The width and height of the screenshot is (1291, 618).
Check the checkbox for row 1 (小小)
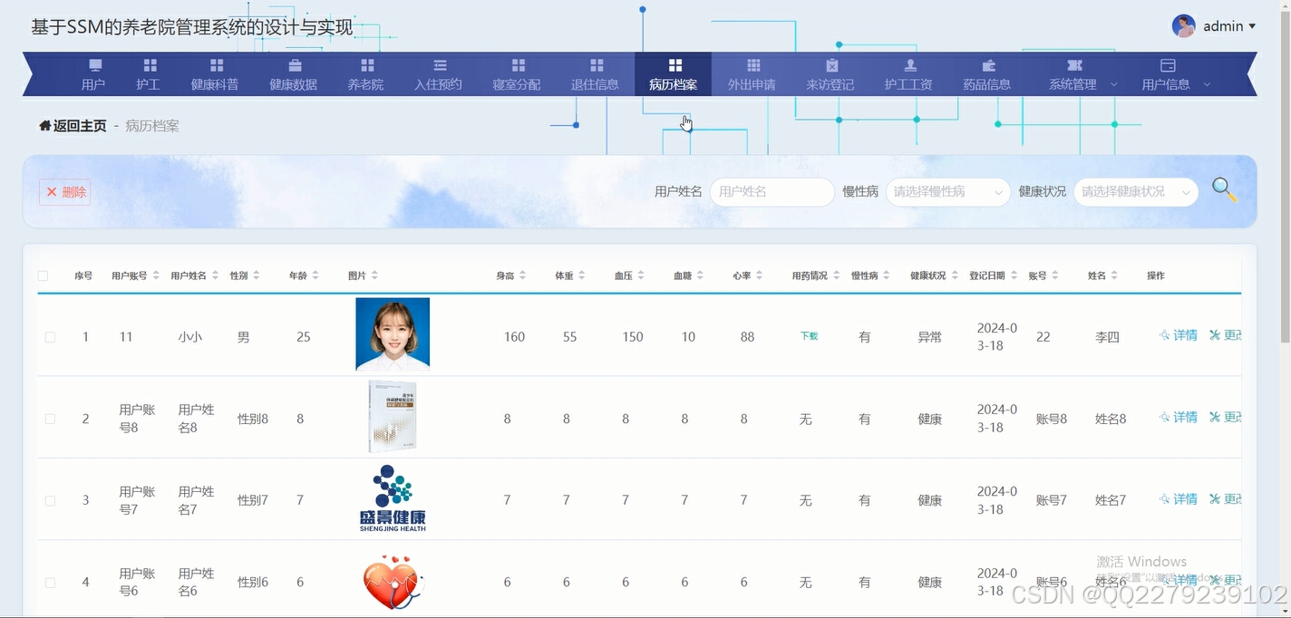(50, 336)
